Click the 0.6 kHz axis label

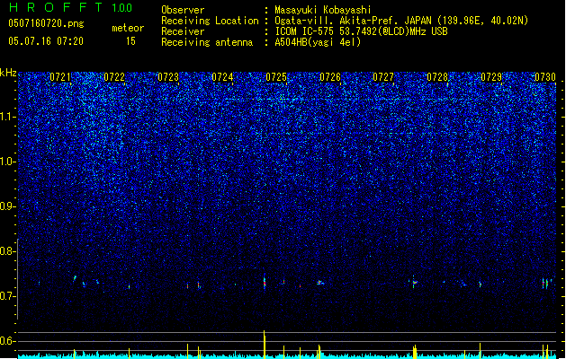click(x=7, y=341)
